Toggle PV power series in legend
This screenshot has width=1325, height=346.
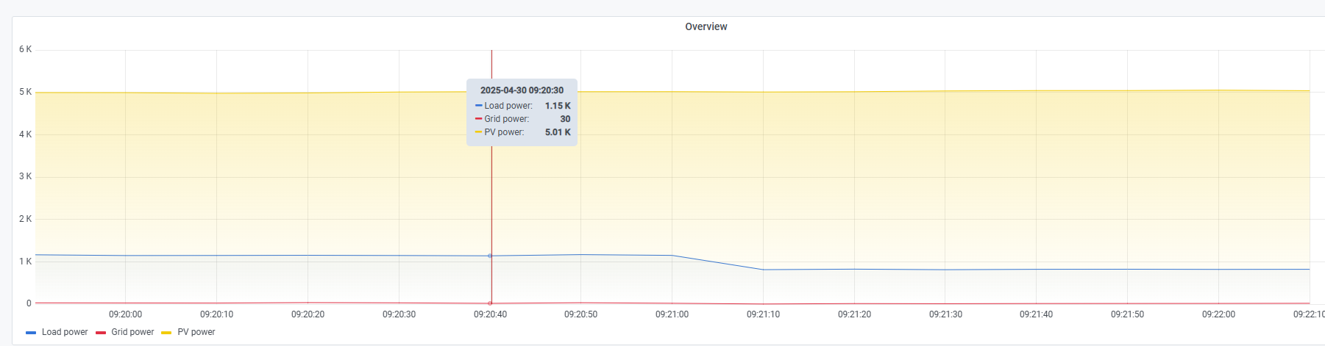click(x=196, y=332)
